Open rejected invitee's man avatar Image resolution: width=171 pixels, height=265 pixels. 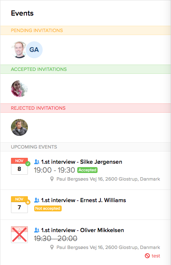[19, 127]
